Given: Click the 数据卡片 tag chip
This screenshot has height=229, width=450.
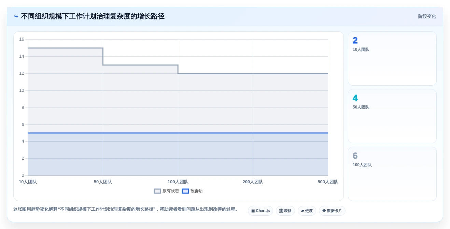Looking at the screenshot, I should pos(332,211).
